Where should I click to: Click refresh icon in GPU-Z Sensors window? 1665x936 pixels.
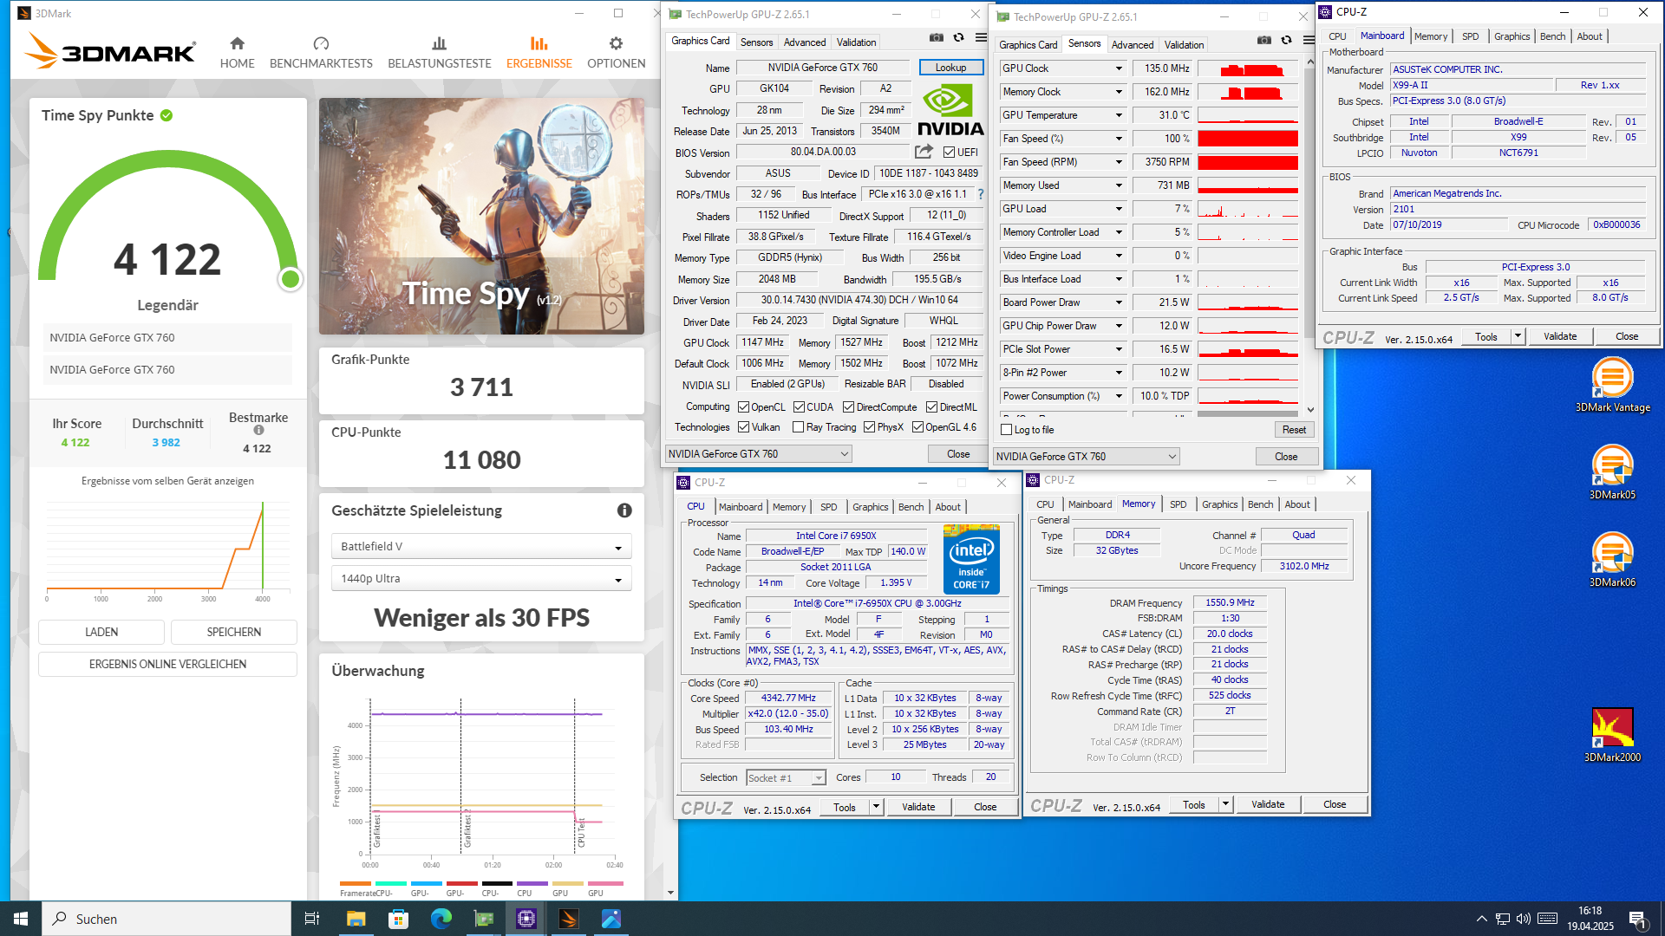(1286, 41)
